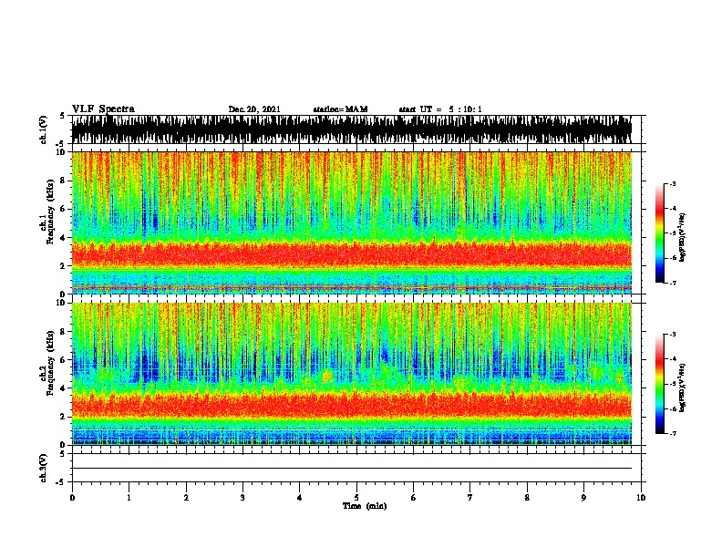
Task: Click the purple low-frequency line in ch.1 spectrogram
Action: (351, 288)
